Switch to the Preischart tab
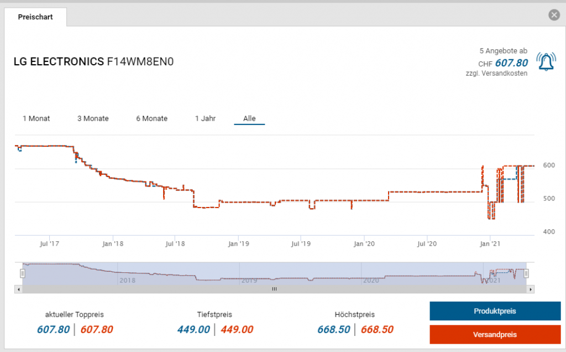The width and height of the screenshot is (566, 352). tap(35, 17)
